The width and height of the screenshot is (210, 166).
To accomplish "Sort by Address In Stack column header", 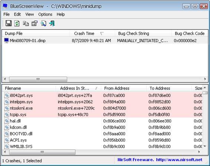I will click(79, 88).
